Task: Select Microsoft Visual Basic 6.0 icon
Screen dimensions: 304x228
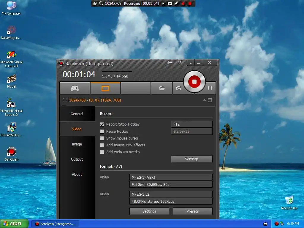Action: [11, 107]
